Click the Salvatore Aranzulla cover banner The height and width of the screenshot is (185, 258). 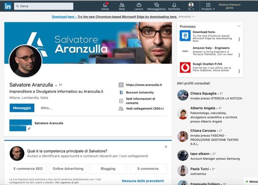[88, 43]
